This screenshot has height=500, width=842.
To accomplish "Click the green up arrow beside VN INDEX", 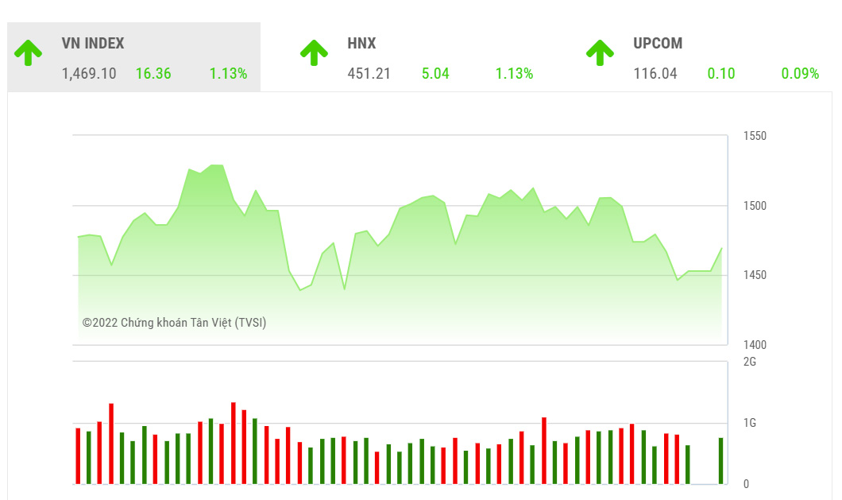I will click(x=29, y=52).
